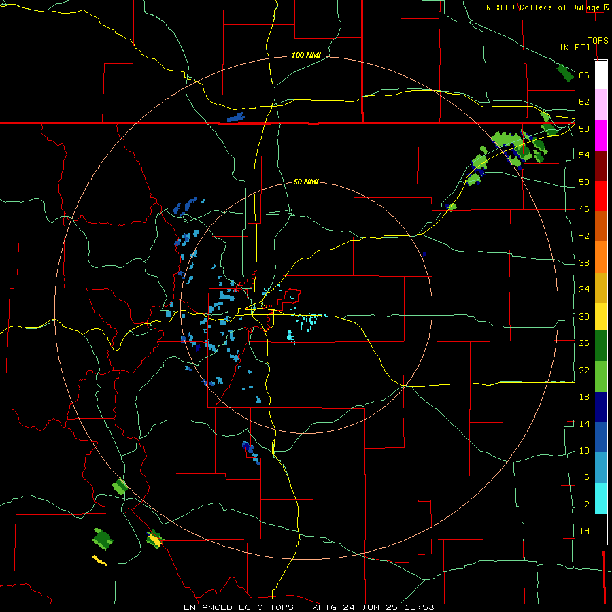Image resolution: width=612 pixels, height=612 pixels.
Task: Click the legend value 50
Action: pyautogui.click(x=584, y=182)
